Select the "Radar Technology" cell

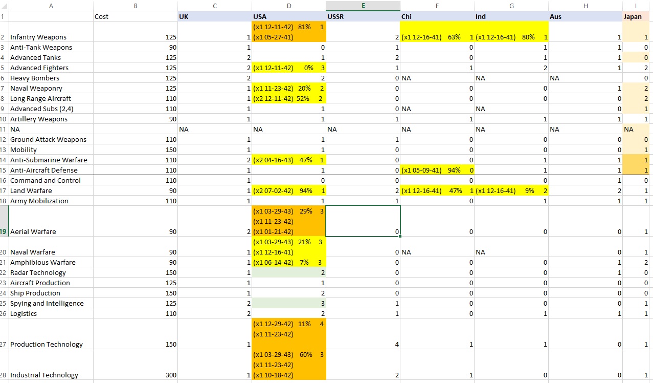pyautogui.click(x=51, y=272)
